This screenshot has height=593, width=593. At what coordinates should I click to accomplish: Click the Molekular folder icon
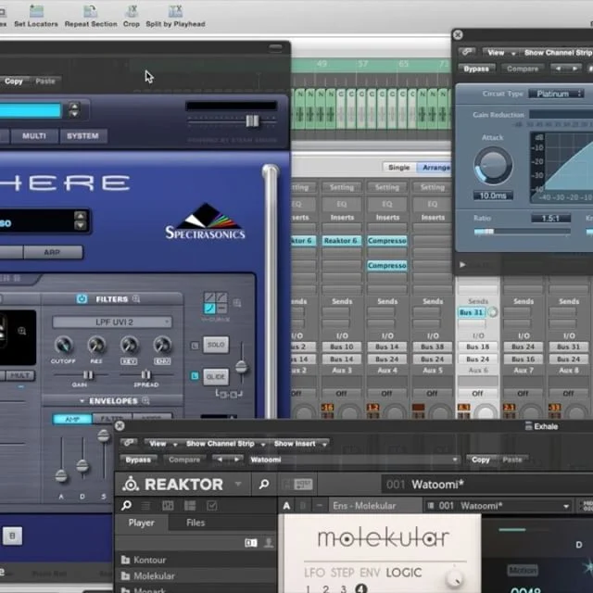pyautogui.click(x=126, y=576)
